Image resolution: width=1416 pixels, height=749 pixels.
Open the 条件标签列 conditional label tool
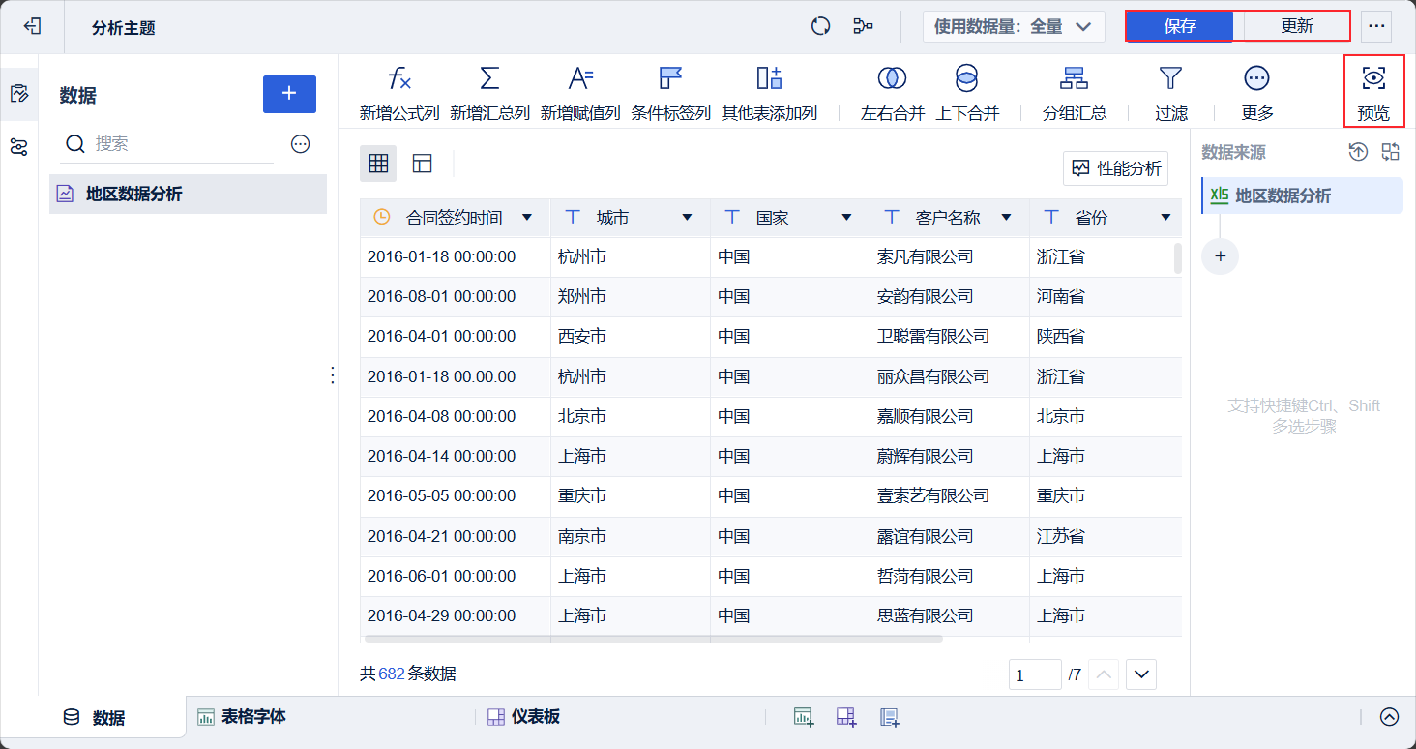point(669,90)
